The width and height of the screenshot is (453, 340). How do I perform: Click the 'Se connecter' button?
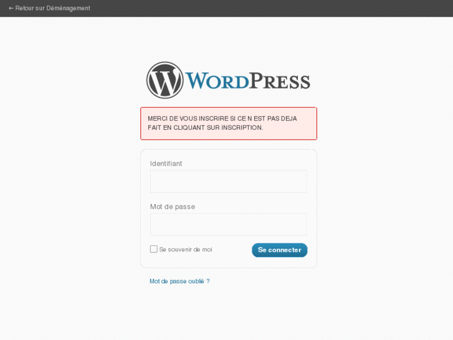(x=279, y=250)
